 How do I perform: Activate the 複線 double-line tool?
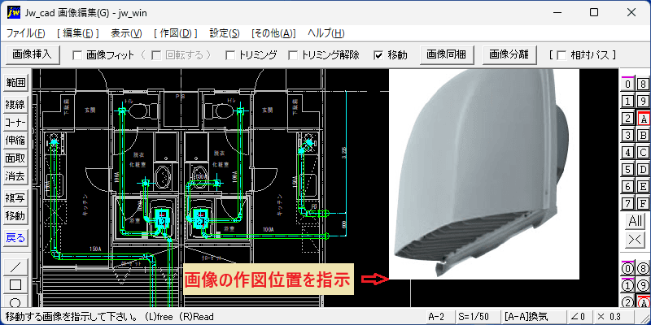click(x=15, y=105)
